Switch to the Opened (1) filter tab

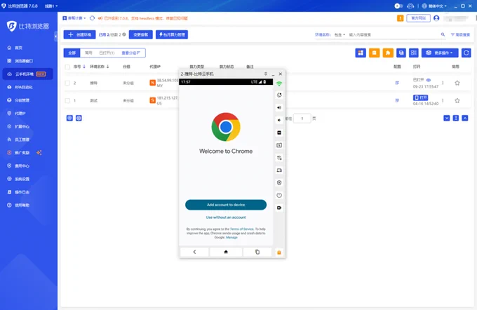tap(107, 53)
